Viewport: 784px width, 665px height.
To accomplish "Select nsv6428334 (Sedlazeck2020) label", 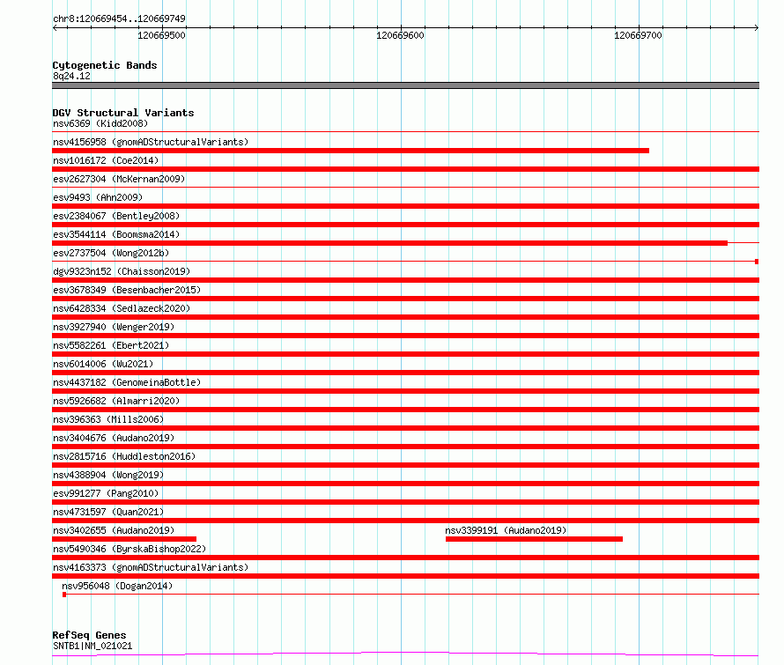I will (x=122, y=308).
